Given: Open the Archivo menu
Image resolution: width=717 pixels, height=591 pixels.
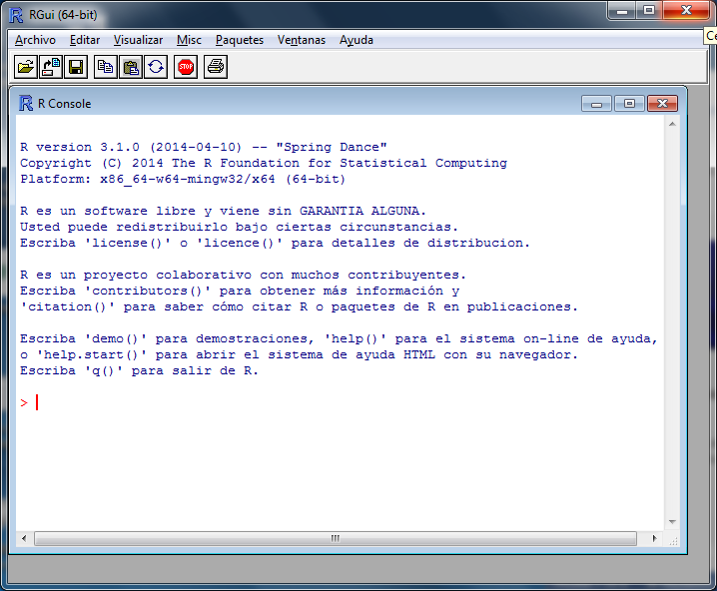Looking at the screenshot, I should click(x=35, y=40).
